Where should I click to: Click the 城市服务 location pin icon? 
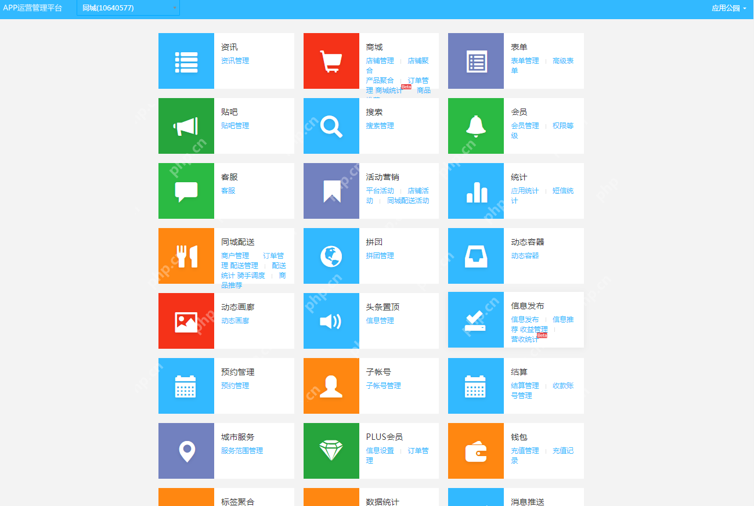186,451
